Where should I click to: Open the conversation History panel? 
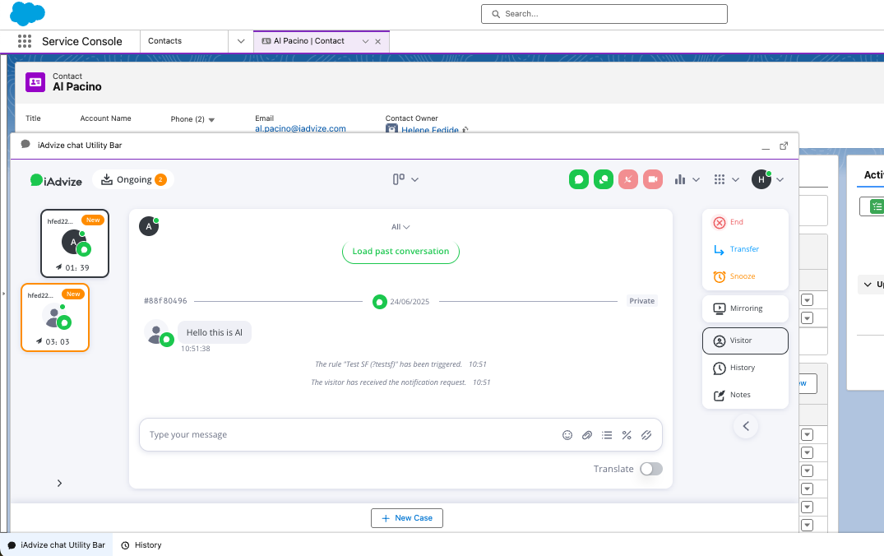pos(745,368)
